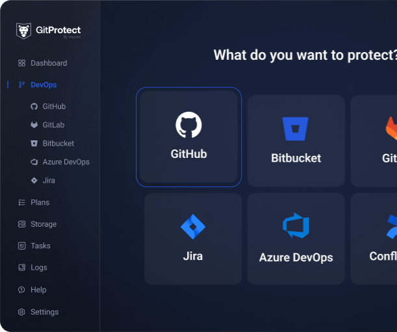Choose the Bitbucket bucket logo card
The image size is (397, 332).
296,140
